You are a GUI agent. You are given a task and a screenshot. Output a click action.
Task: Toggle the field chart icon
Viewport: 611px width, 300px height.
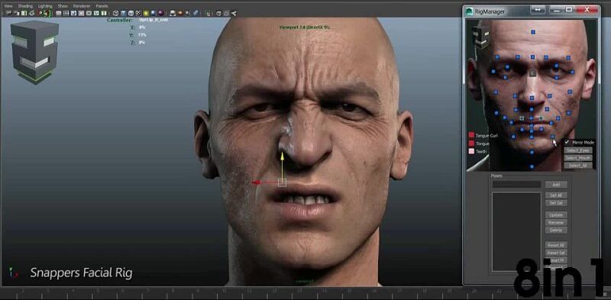[x=89, y=13]
